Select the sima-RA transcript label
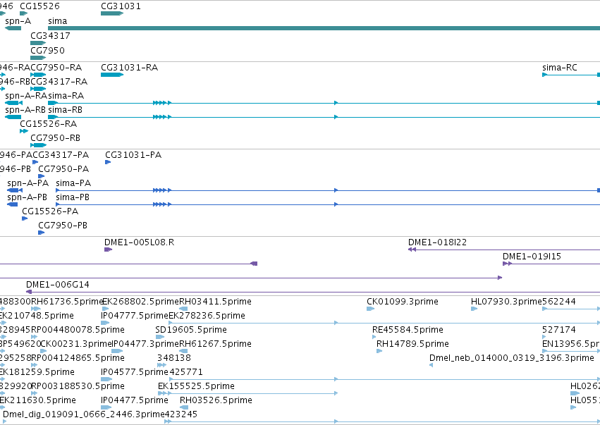 [x=66, y=96]
